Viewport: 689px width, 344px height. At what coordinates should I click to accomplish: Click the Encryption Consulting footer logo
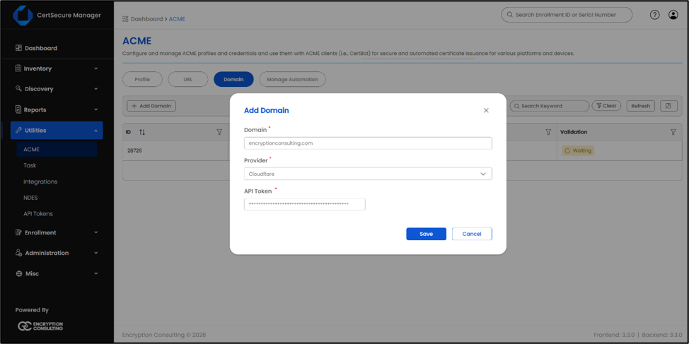point(40,326)
